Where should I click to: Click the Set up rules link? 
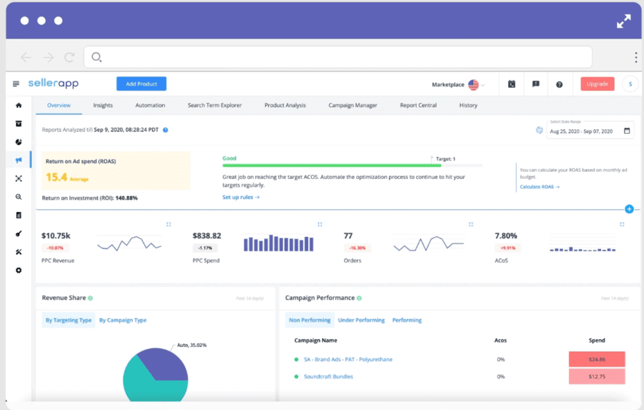tap(241, 197)
